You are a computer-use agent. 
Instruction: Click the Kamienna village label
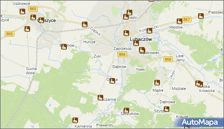pos(83,126)
